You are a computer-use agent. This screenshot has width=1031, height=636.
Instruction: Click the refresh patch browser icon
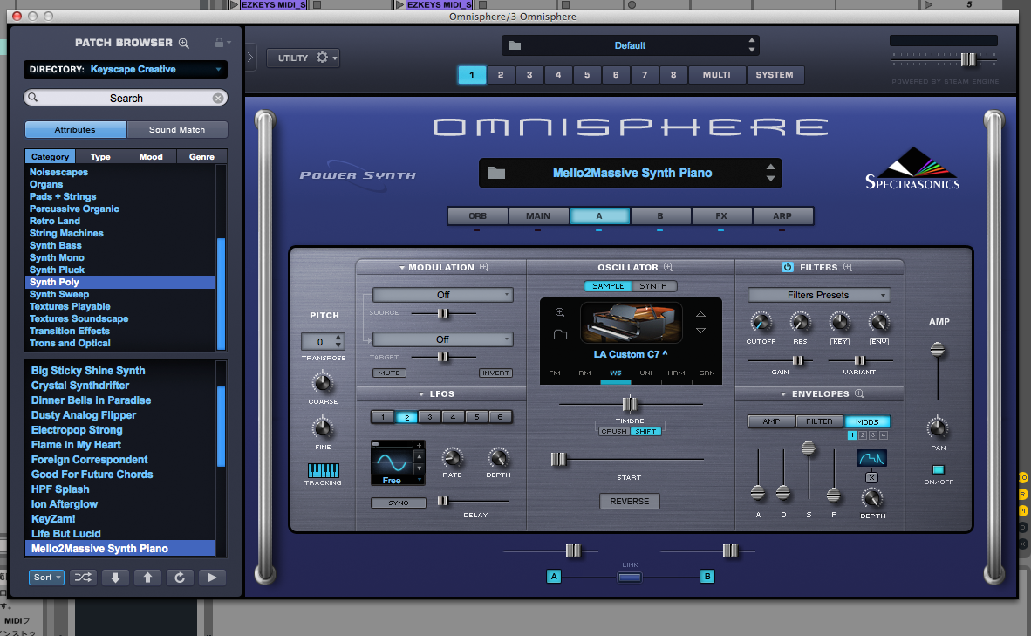coord(180,578)
